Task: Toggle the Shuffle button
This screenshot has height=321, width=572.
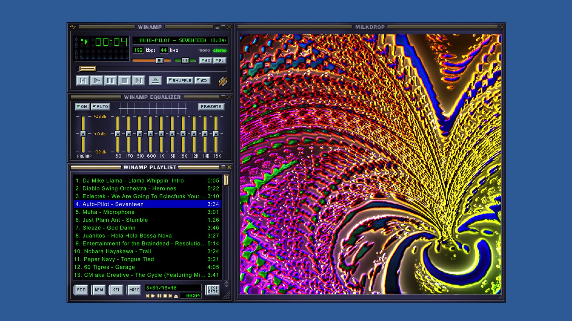Action: [x=180, y=81]
